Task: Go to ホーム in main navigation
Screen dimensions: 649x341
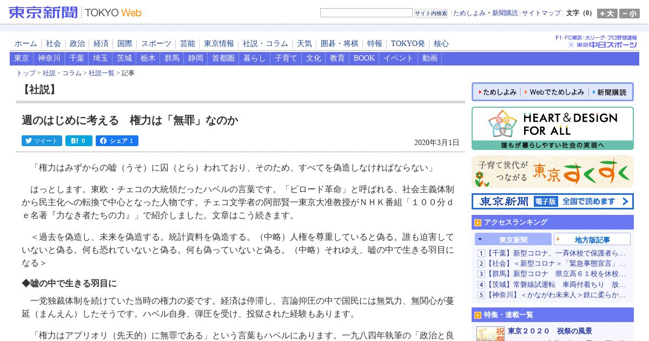Action: click(26, 43)
